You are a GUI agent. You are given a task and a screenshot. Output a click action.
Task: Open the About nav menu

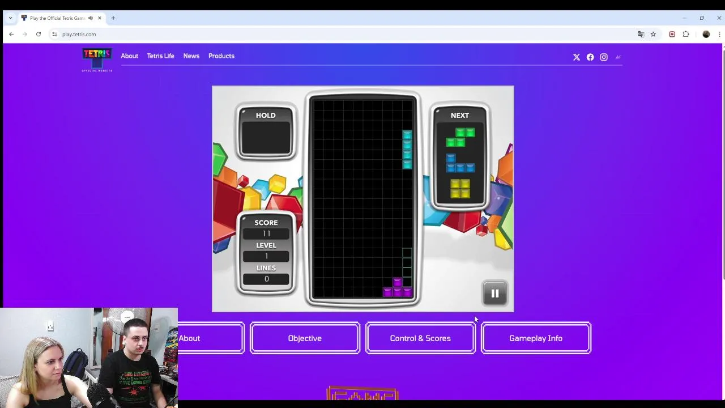click(129, 56)
